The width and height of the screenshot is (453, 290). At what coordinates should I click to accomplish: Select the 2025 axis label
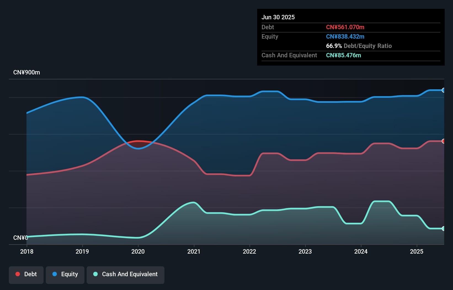[417, 251]
